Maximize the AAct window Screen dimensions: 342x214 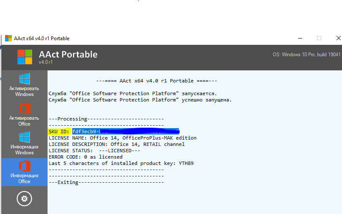(319, 38)
